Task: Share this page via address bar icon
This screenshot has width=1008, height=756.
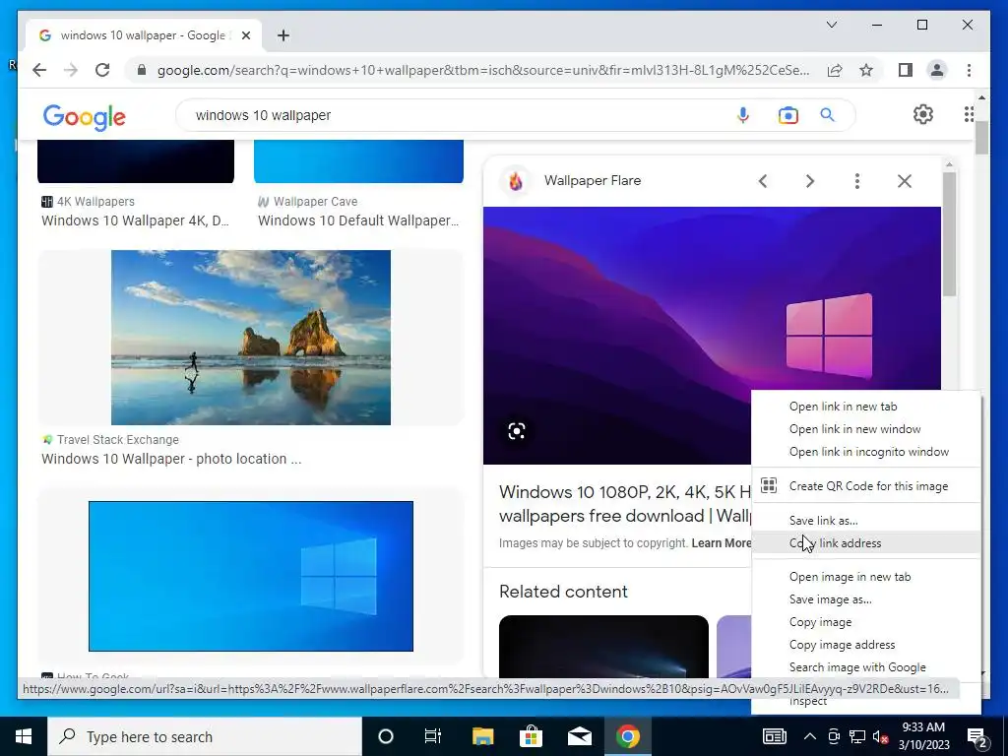Action: 835,70
